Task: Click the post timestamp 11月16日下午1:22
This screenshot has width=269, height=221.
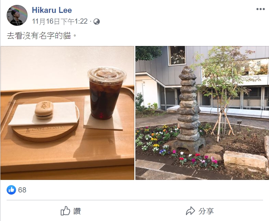Action: tap(60, 21)
